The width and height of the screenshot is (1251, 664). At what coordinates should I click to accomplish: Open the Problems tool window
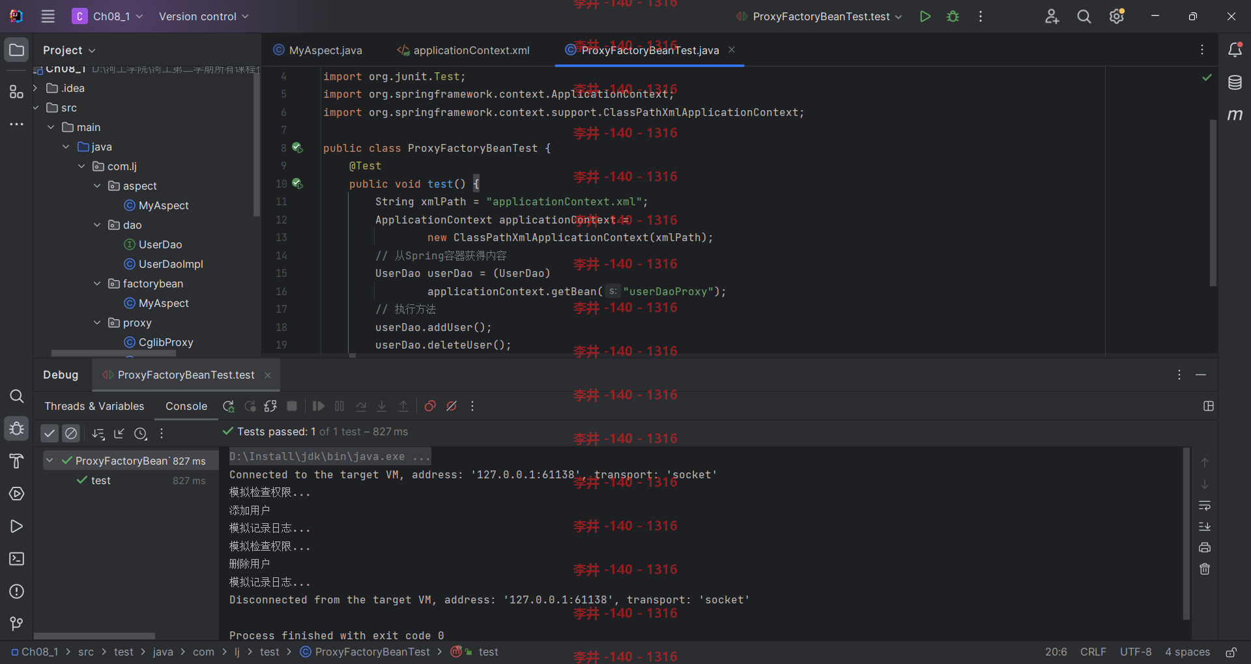16,592
